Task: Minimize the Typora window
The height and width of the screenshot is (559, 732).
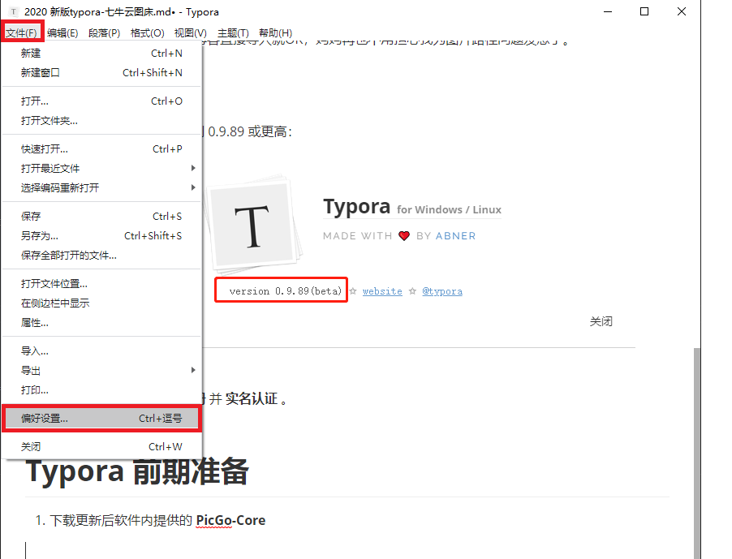Action: click(608, 11)
